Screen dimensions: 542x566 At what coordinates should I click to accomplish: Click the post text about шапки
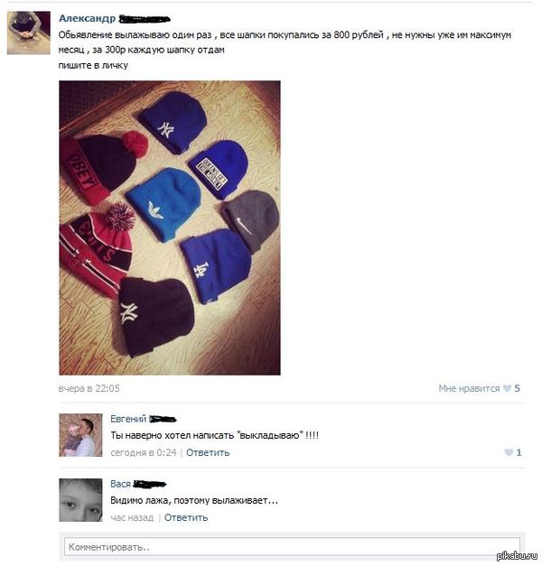285,50
